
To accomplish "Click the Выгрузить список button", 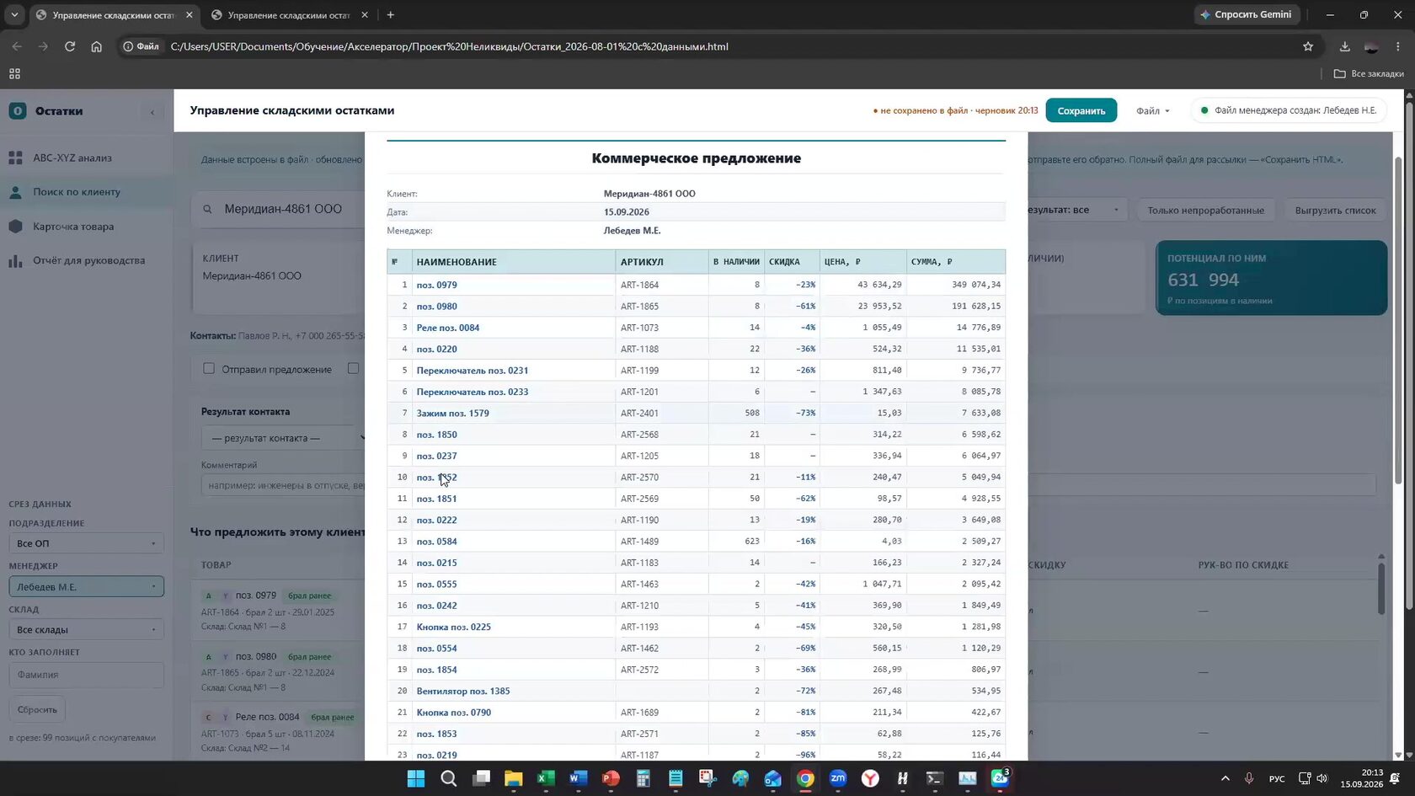I will [1335, 210].
